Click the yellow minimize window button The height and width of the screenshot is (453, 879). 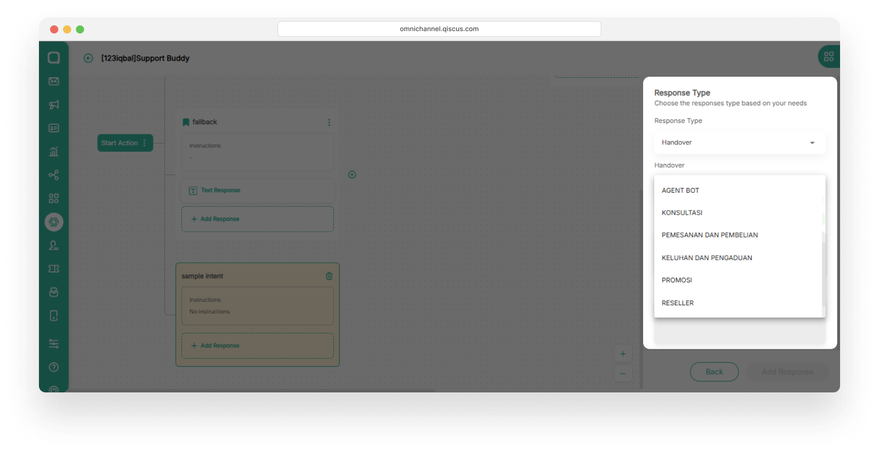67,29
